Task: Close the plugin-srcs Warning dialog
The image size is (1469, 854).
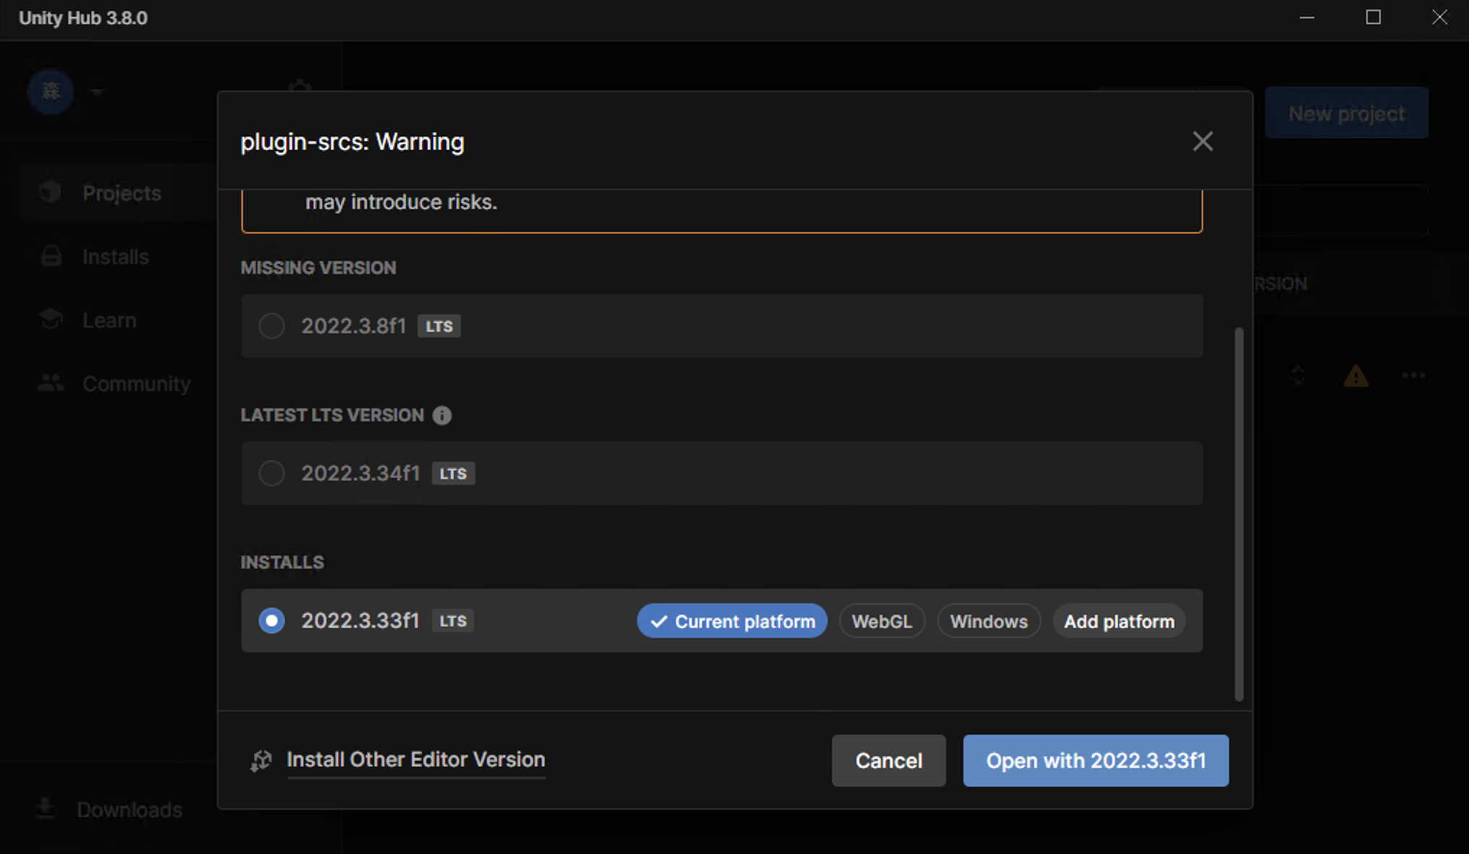Action: pyautogui.click(x=1202, y=141)
